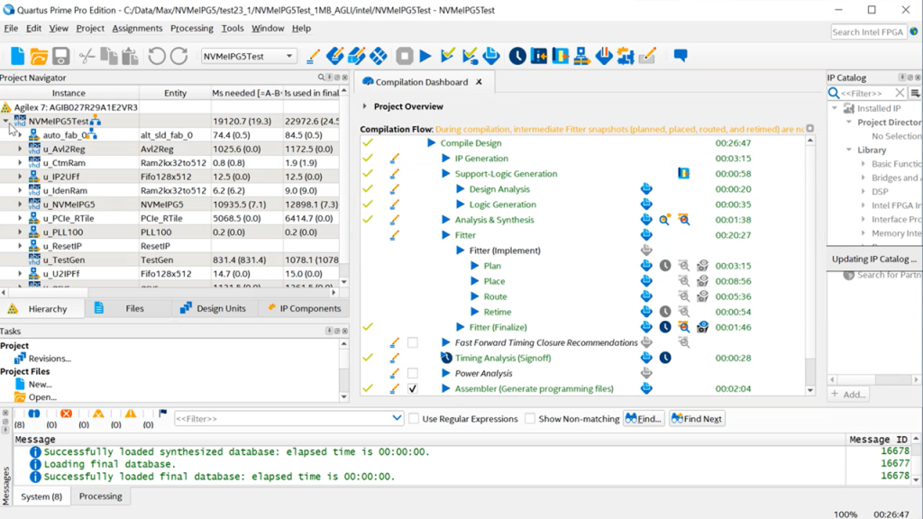Open the Tools menu
Screen dimensions: 923x519
[233, 28]
